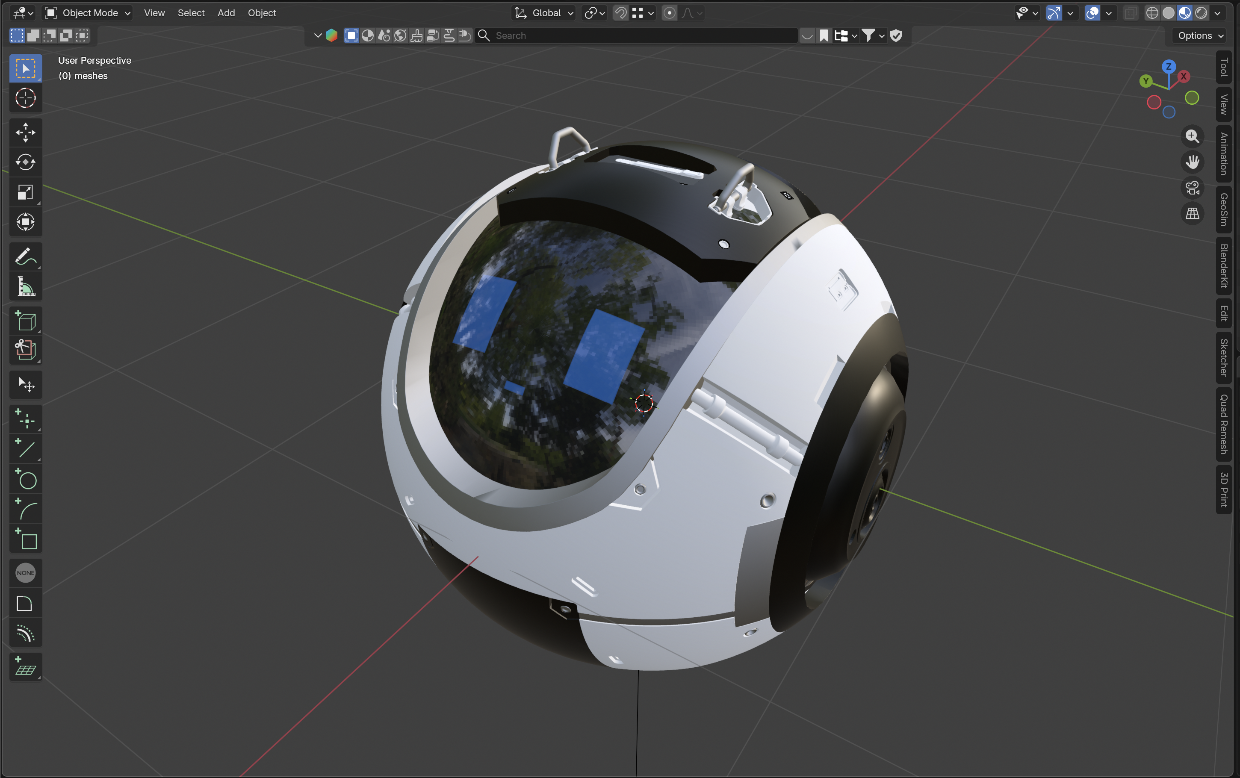Click the Z axis gizmo circle
The height and width of the screenshot is (778, 1240).
(x=1169, y=66)
